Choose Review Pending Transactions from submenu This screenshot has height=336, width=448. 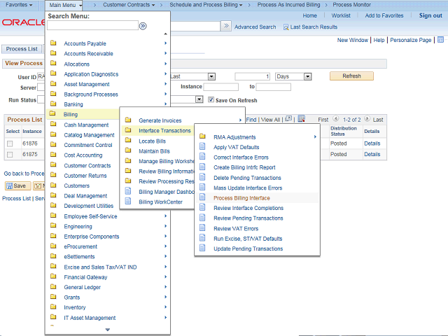248,218
